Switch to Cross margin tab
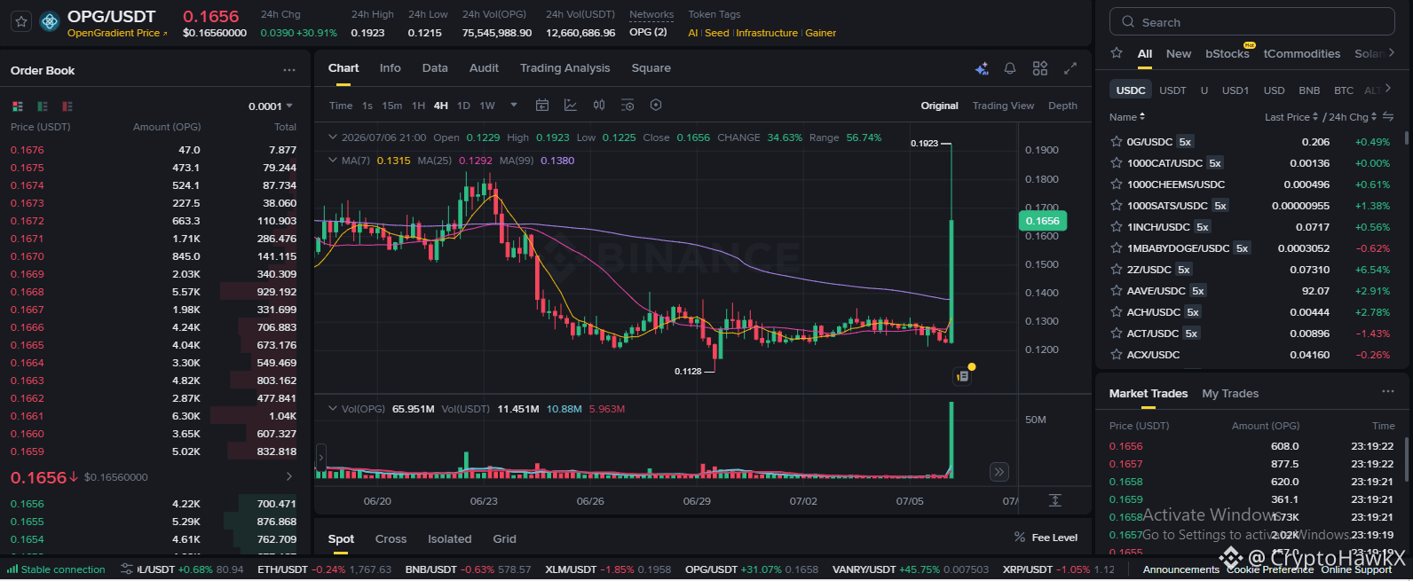The width and height of the screenshot is (1413, 581). 391,538
